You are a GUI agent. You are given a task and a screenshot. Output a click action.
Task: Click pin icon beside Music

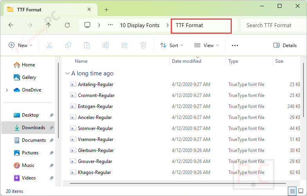tap(52, 166)
